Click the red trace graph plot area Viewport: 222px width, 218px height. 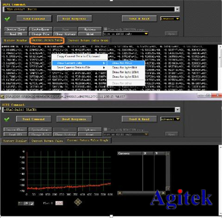(69, 171)
